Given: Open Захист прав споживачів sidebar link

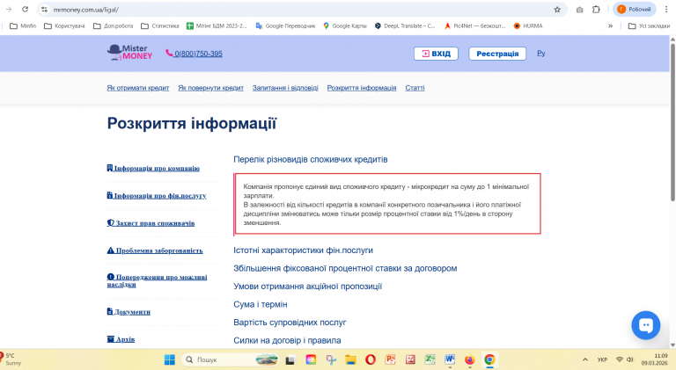Looking at the screenshot, I should 151,223.
